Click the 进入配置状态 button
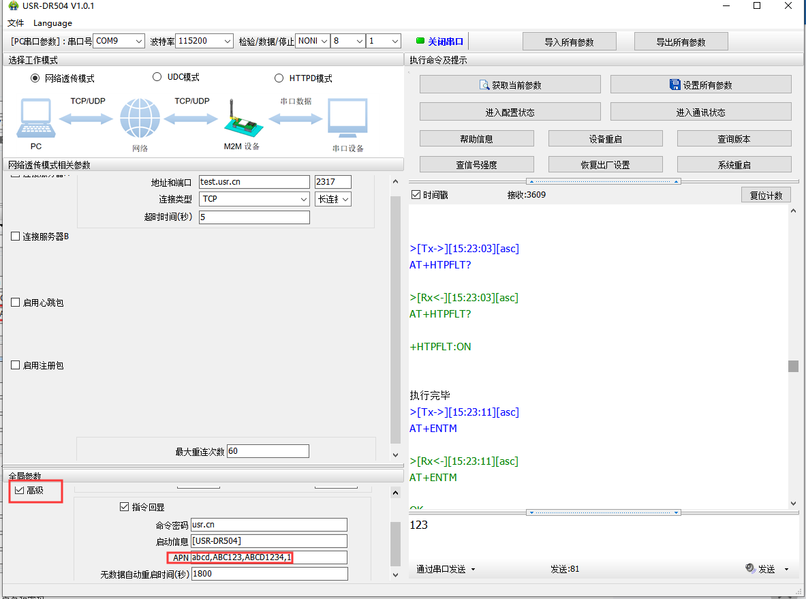Viewport: 806px width, 599px height. click(510, 112)
